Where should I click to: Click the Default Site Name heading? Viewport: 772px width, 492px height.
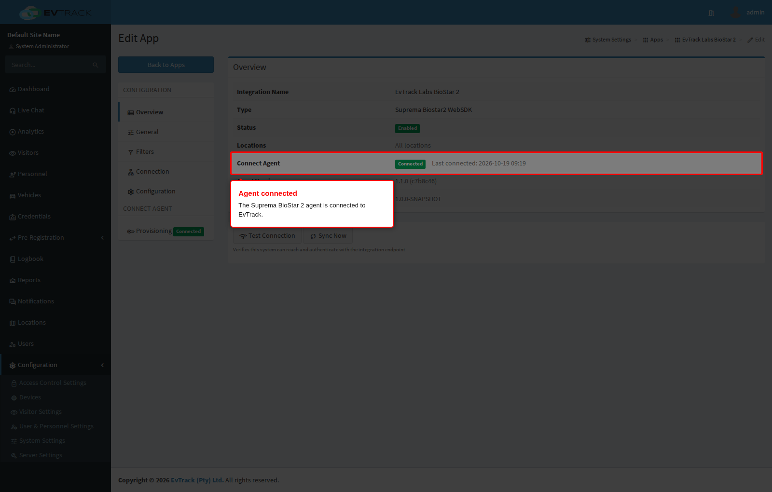(x=34, y=35)
